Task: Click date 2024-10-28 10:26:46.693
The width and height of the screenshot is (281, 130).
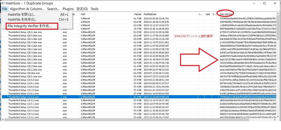Action: click(156, 29)
